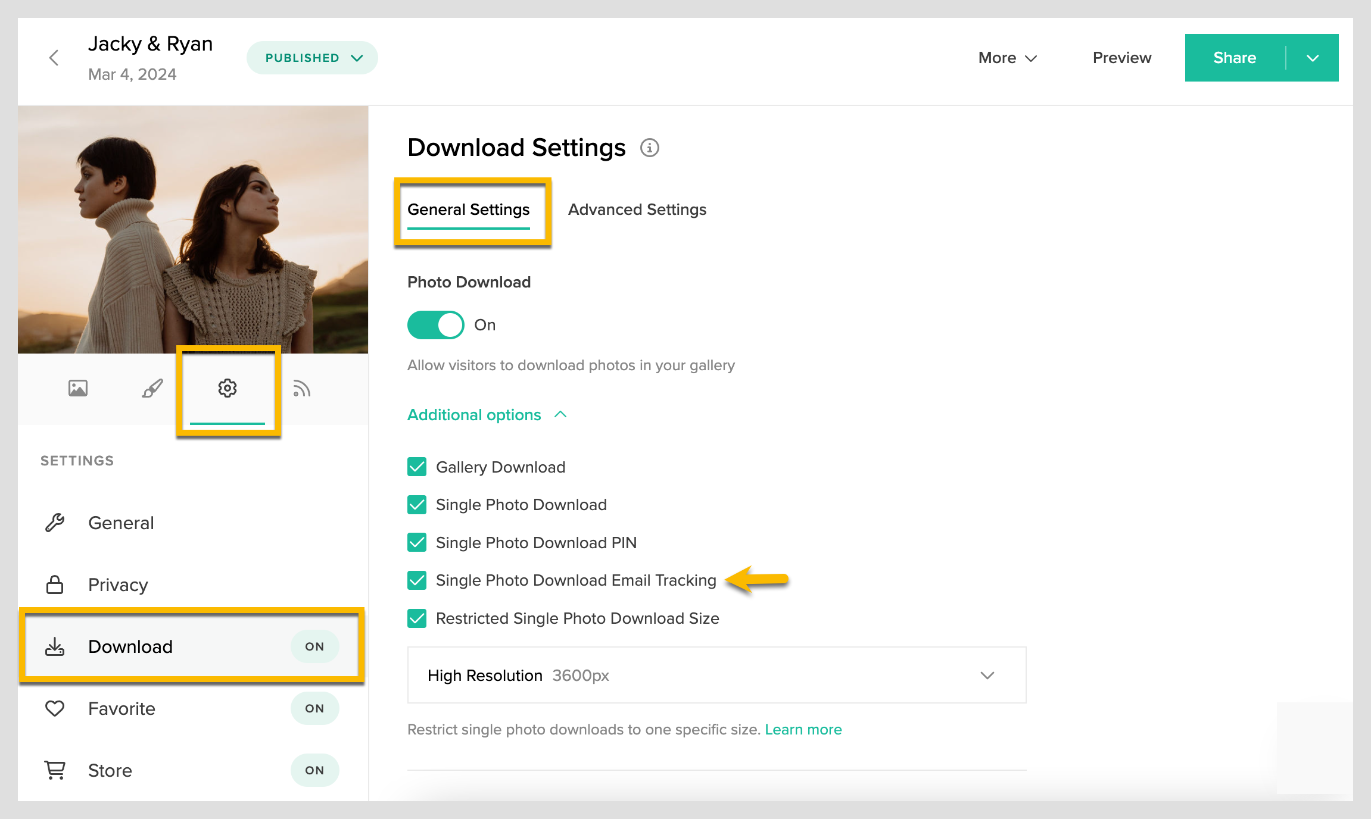This screenshot has width=1371, height=819.
Task: Switch to the Advanced Settings tab
Action: [x=637, y=210]
